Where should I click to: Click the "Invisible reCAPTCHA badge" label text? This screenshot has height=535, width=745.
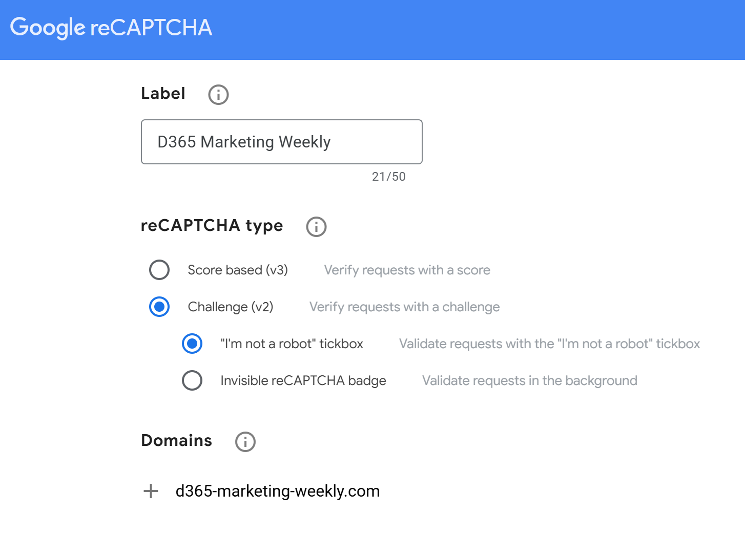(x=303, y=380)
